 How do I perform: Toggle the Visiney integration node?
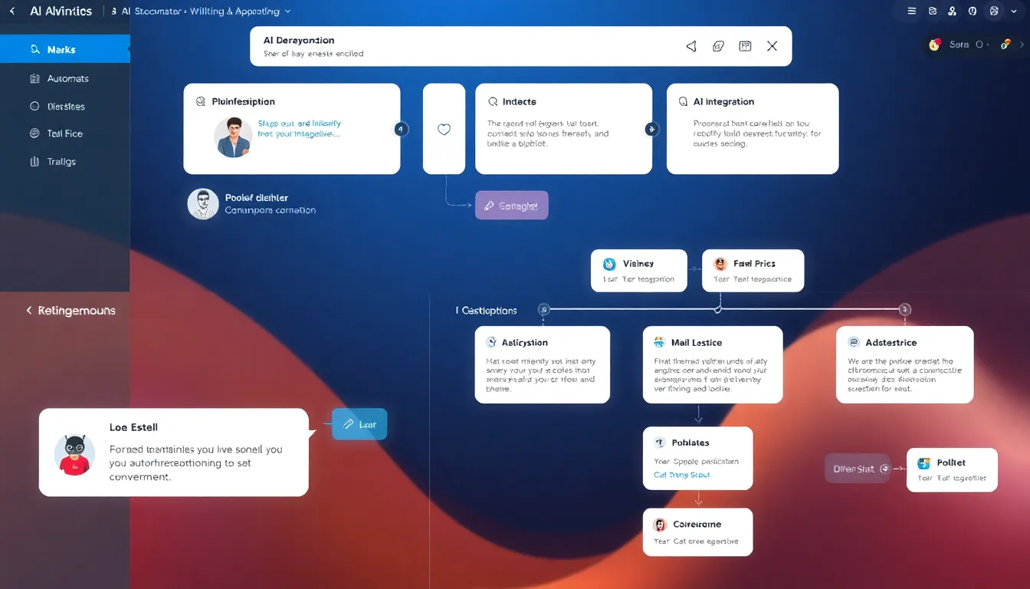pos(638,270)
